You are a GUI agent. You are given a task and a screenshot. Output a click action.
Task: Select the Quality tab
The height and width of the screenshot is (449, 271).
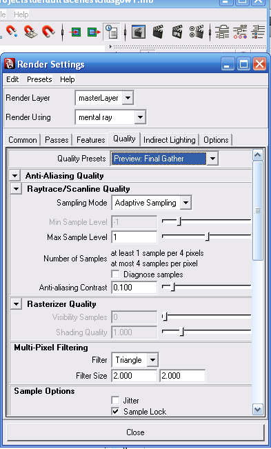124,139
